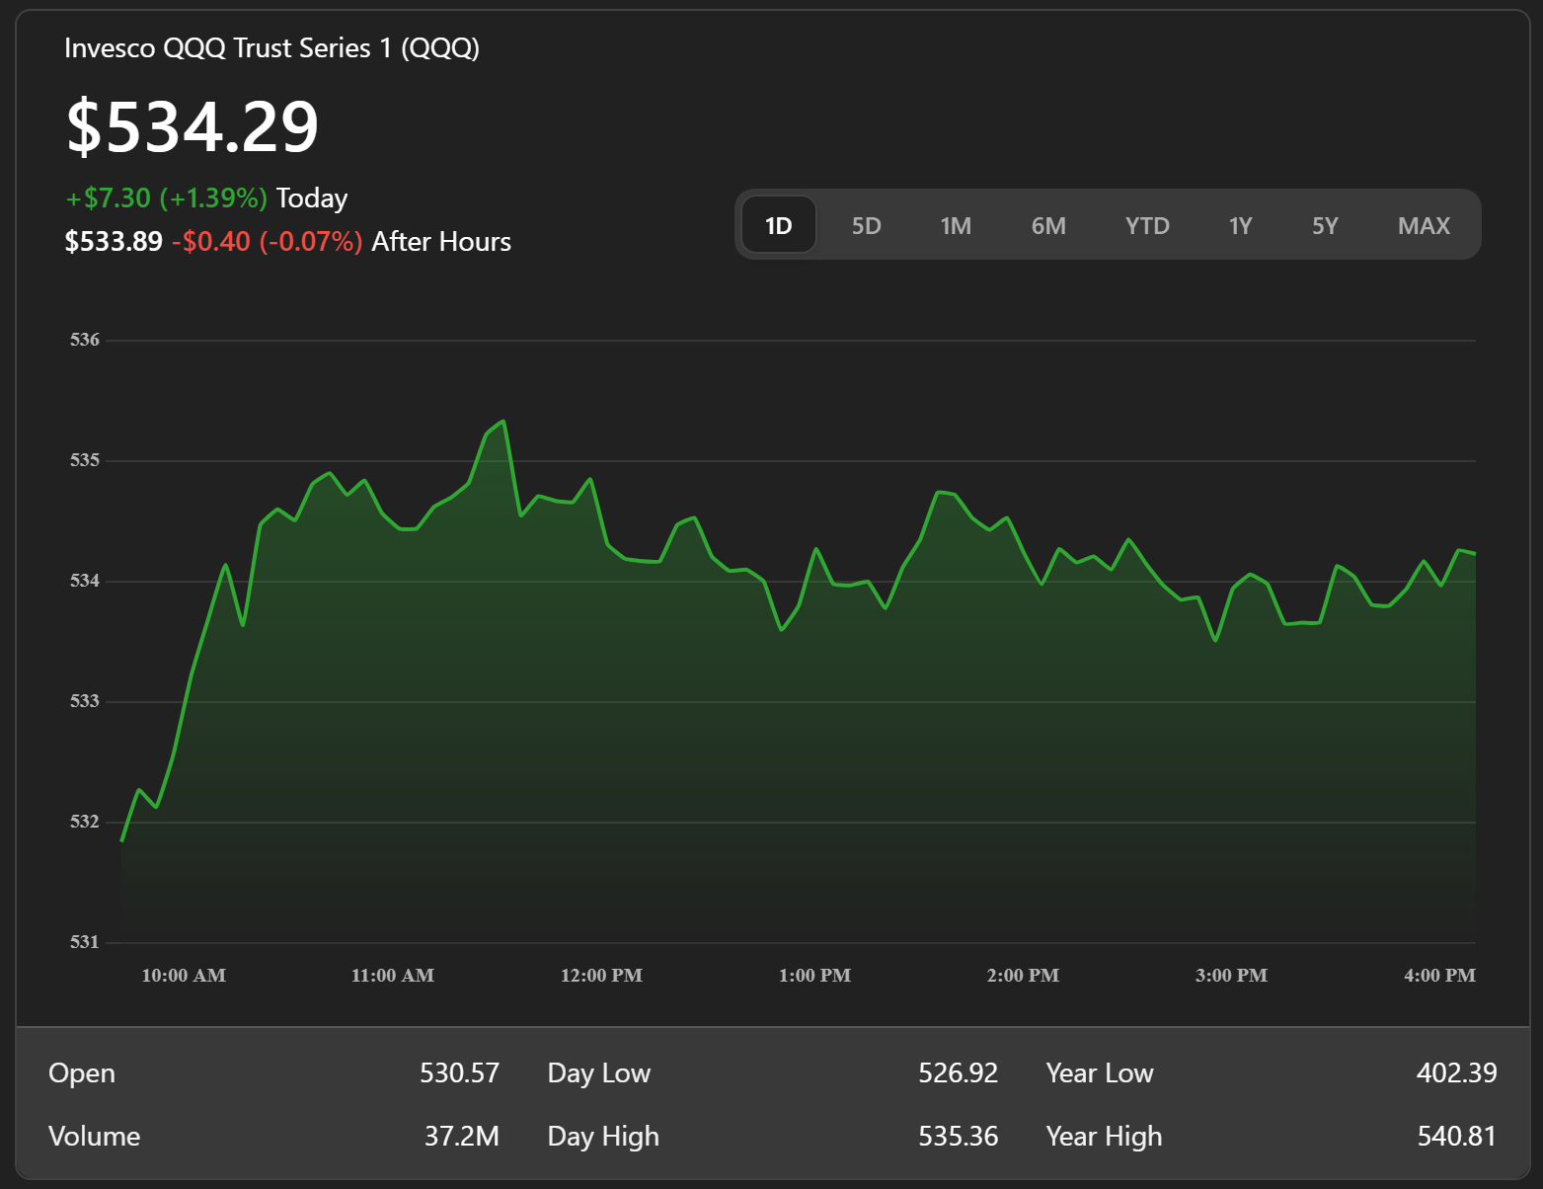Click the 535 price axis label
1543x1189 pixels.
[85, 460]
